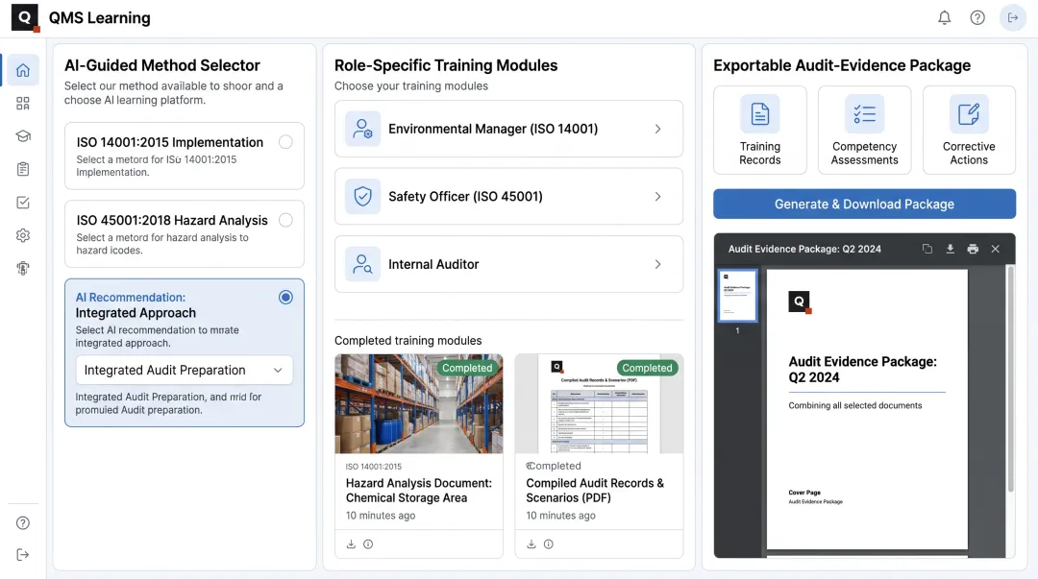Click the Internal Auditor person icon
This screenshot has height=579, width=1038.
pos(362,264)
